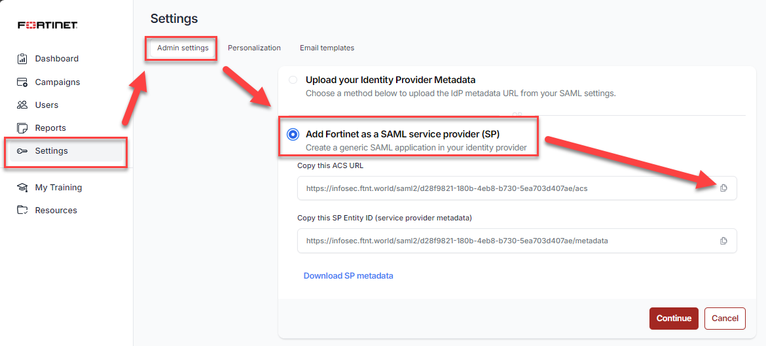This screenshot has height=346, width=766.
Task: Click the Users people icon
Action: click(22, 105)
